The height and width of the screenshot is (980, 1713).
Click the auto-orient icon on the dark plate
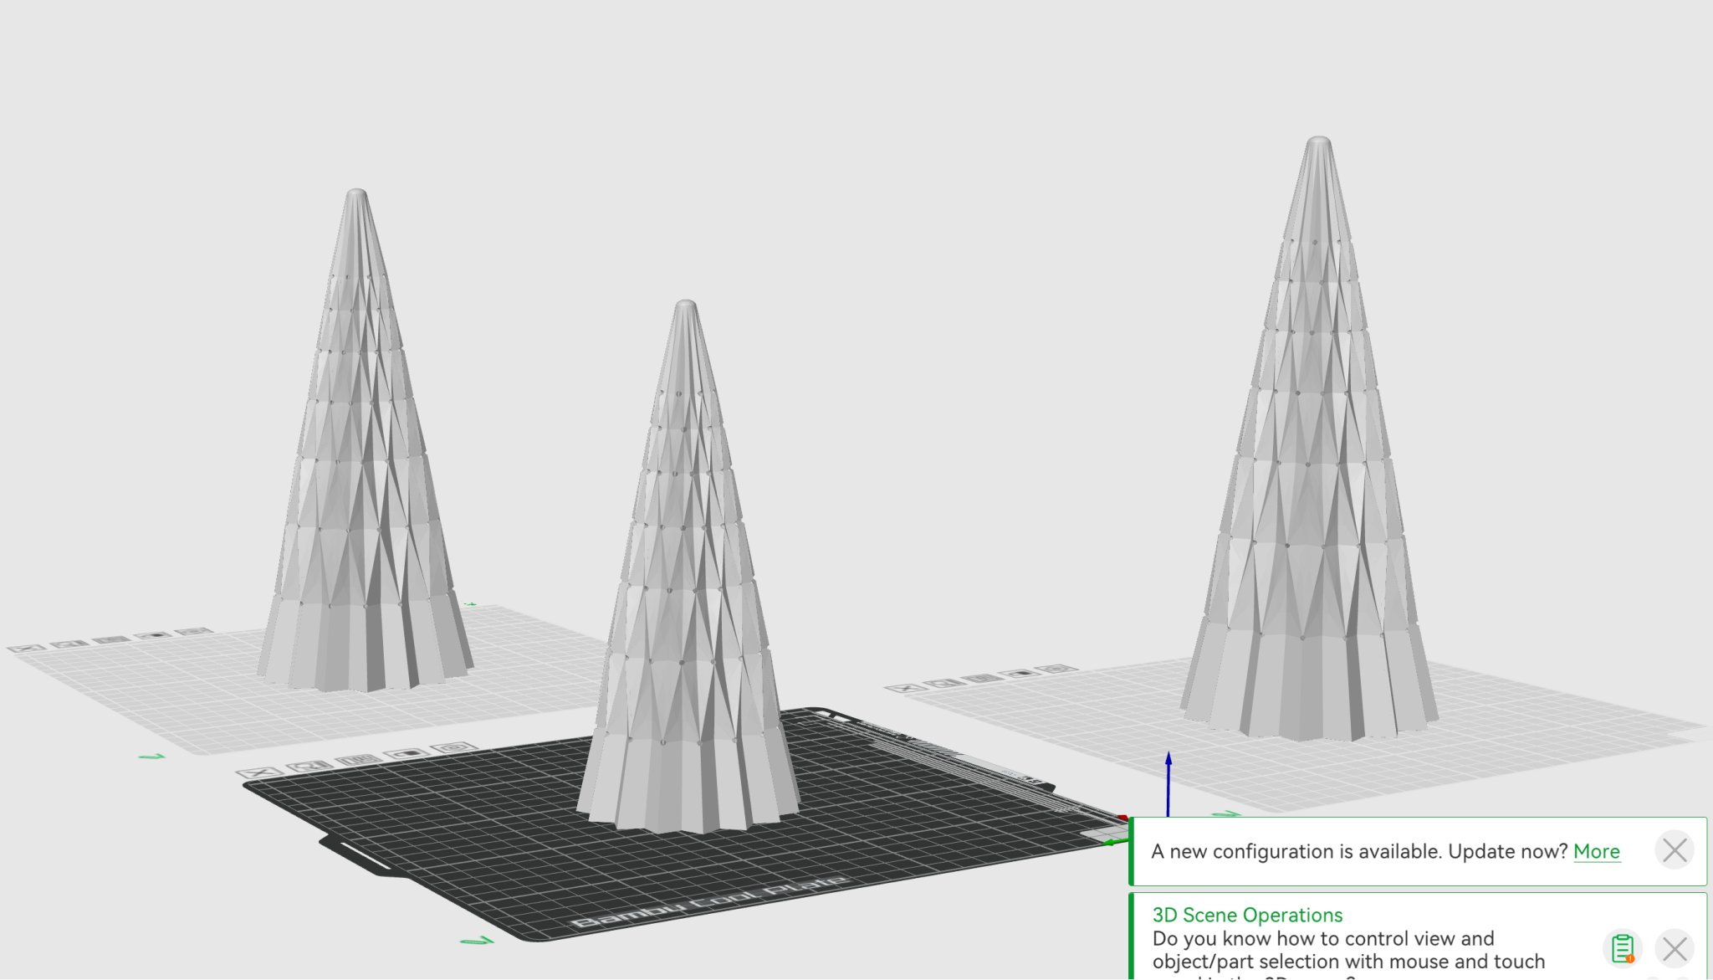click(x=309, y=766)
